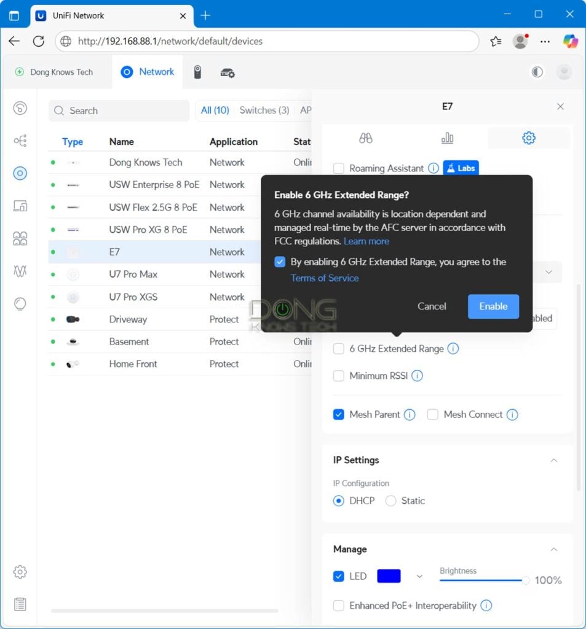Show All (10) devices filter
This screenshot has height=629, width=586.
pos(215,111)
